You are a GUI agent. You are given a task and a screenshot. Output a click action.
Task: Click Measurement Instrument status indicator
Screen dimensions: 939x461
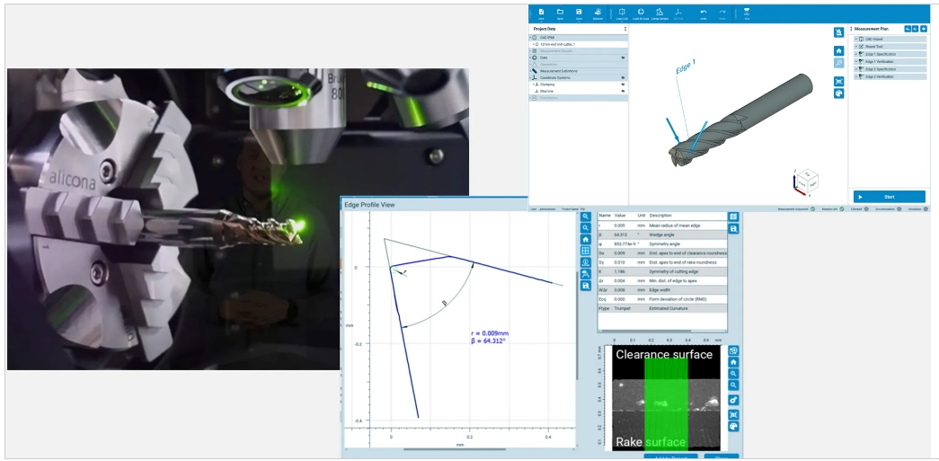(812, 209)
